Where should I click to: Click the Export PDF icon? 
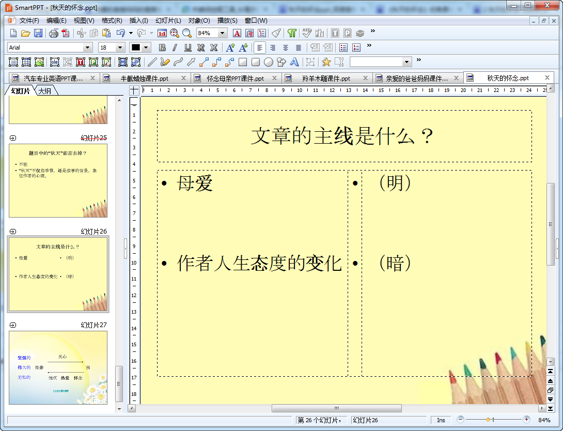click(66, 34)
